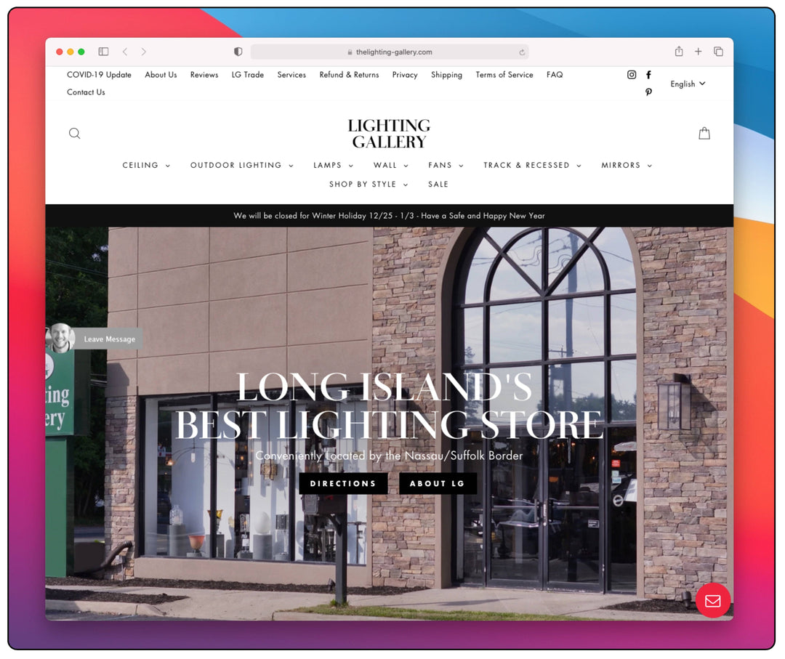Visit the Facebook page icon
Image resolution: width=785 pixels, height=659 pixels.
648,75
